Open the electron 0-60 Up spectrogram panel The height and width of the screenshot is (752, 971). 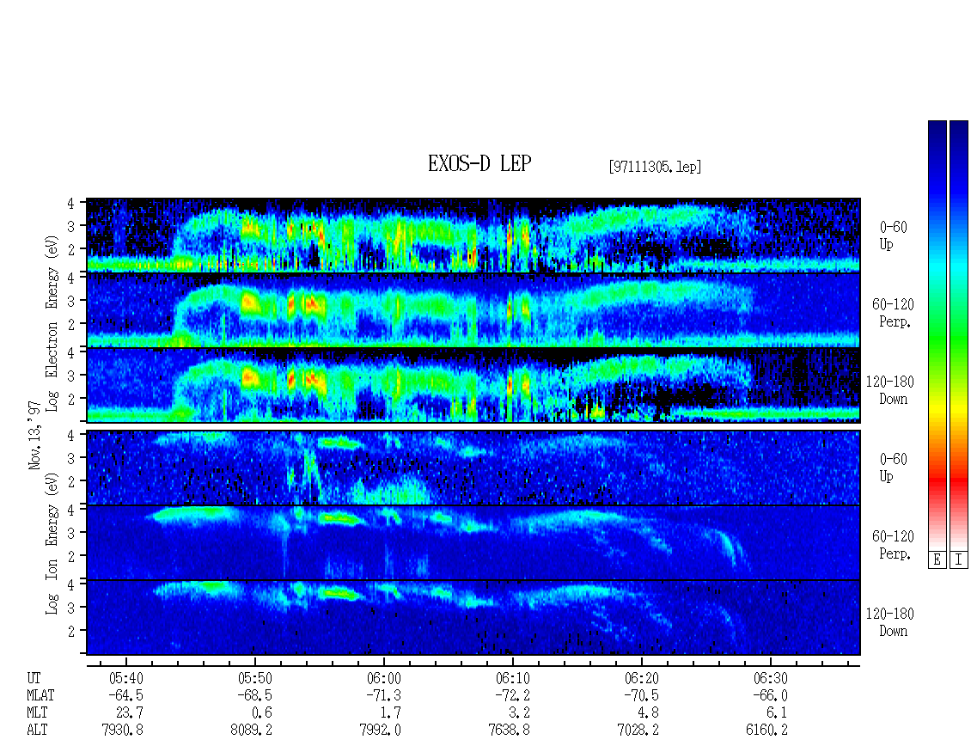click(x=473, y=235)
